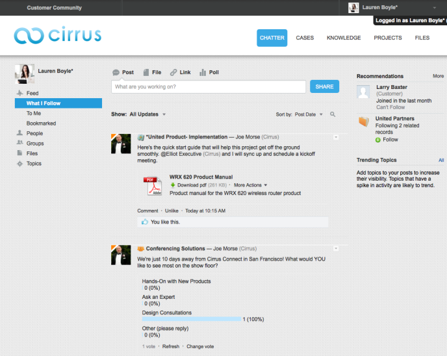Click the thumbs-up like icon
The width and height of the screenshot is (447, 356).
click(x=145, y=222)
